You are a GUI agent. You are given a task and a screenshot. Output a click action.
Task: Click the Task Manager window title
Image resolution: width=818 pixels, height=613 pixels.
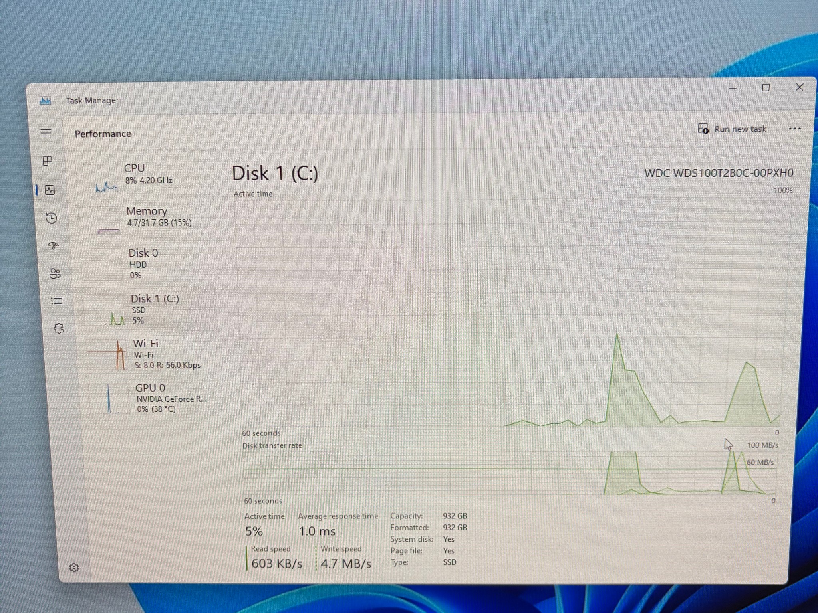(x=92, y=101)
